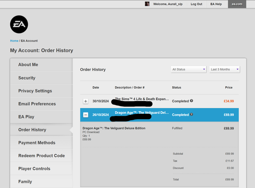Click the EA logo
This screenshot has height=188, width=255.
click(19, 24)
